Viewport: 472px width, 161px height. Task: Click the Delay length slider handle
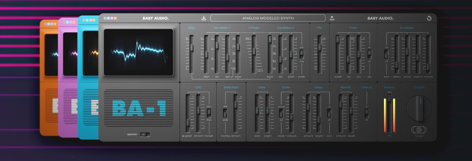pos(319,120)
